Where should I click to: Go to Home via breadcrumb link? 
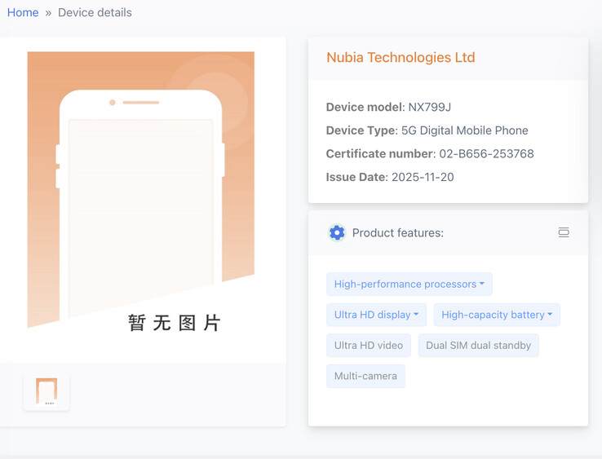pyautogui.click(x=23, y=12)
